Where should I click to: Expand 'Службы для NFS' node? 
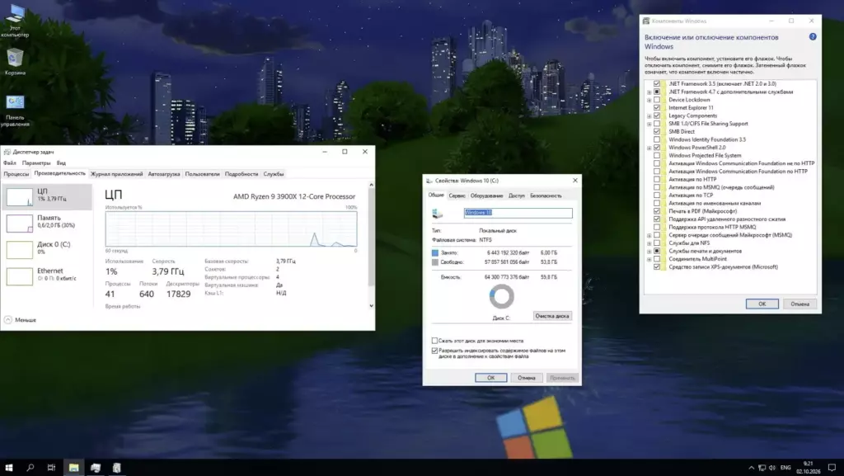(649, 243)
